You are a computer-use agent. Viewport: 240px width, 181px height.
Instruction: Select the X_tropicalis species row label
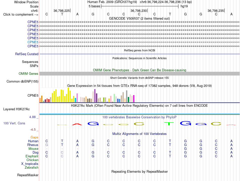30,164
